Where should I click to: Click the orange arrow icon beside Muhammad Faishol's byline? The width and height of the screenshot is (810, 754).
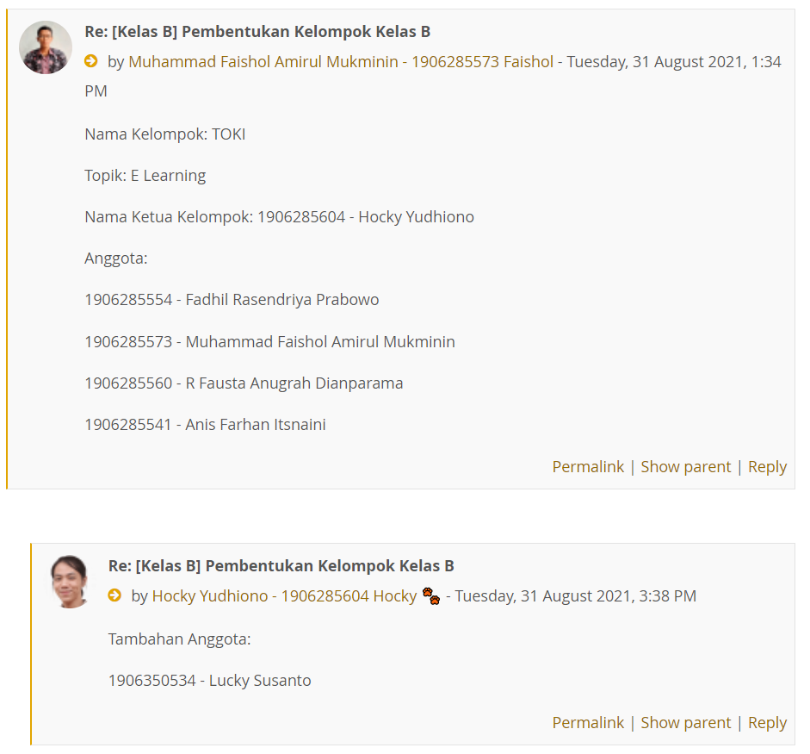91,61
